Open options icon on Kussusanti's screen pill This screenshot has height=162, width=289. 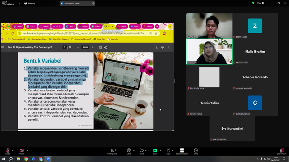(93, 3)
